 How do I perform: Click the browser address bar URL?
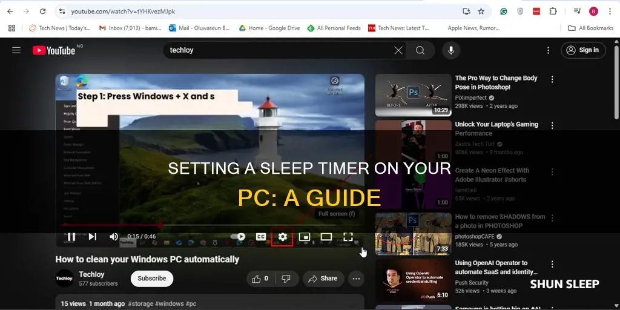click(x=123, y=12)
